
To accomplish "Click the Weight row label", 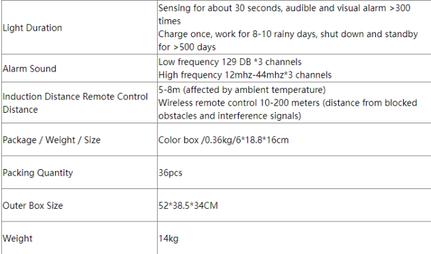I will click(x=17, y=238).
